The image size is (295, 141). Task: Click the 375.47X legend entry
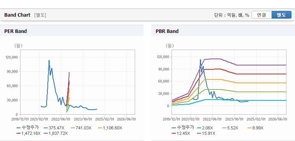54,128
